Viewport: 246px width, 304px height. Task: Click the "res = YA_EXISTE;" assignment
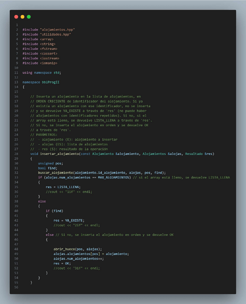(x=68, y=220)
